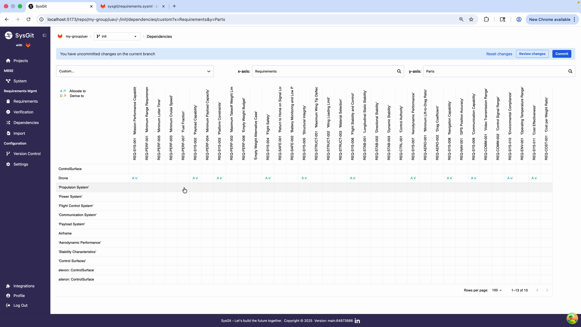The image size is (581, 327).
Task: Change rows per page from 100
Action: click(x=496, y=290)
